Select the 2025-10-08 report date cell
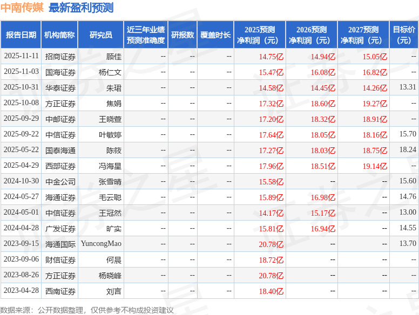The width and height of the screenshot is (419, 315). point(21,103)
